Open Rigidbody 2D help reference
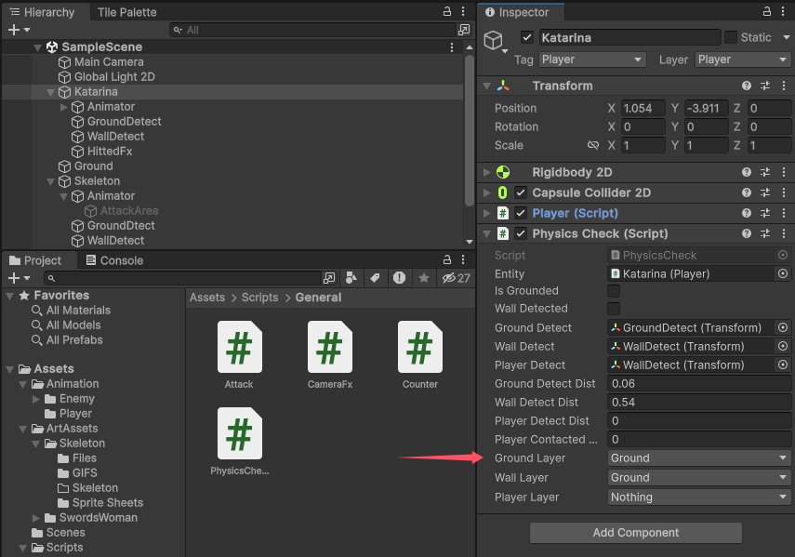Screen dimensions: 795x557 click(x=747, y=172)
